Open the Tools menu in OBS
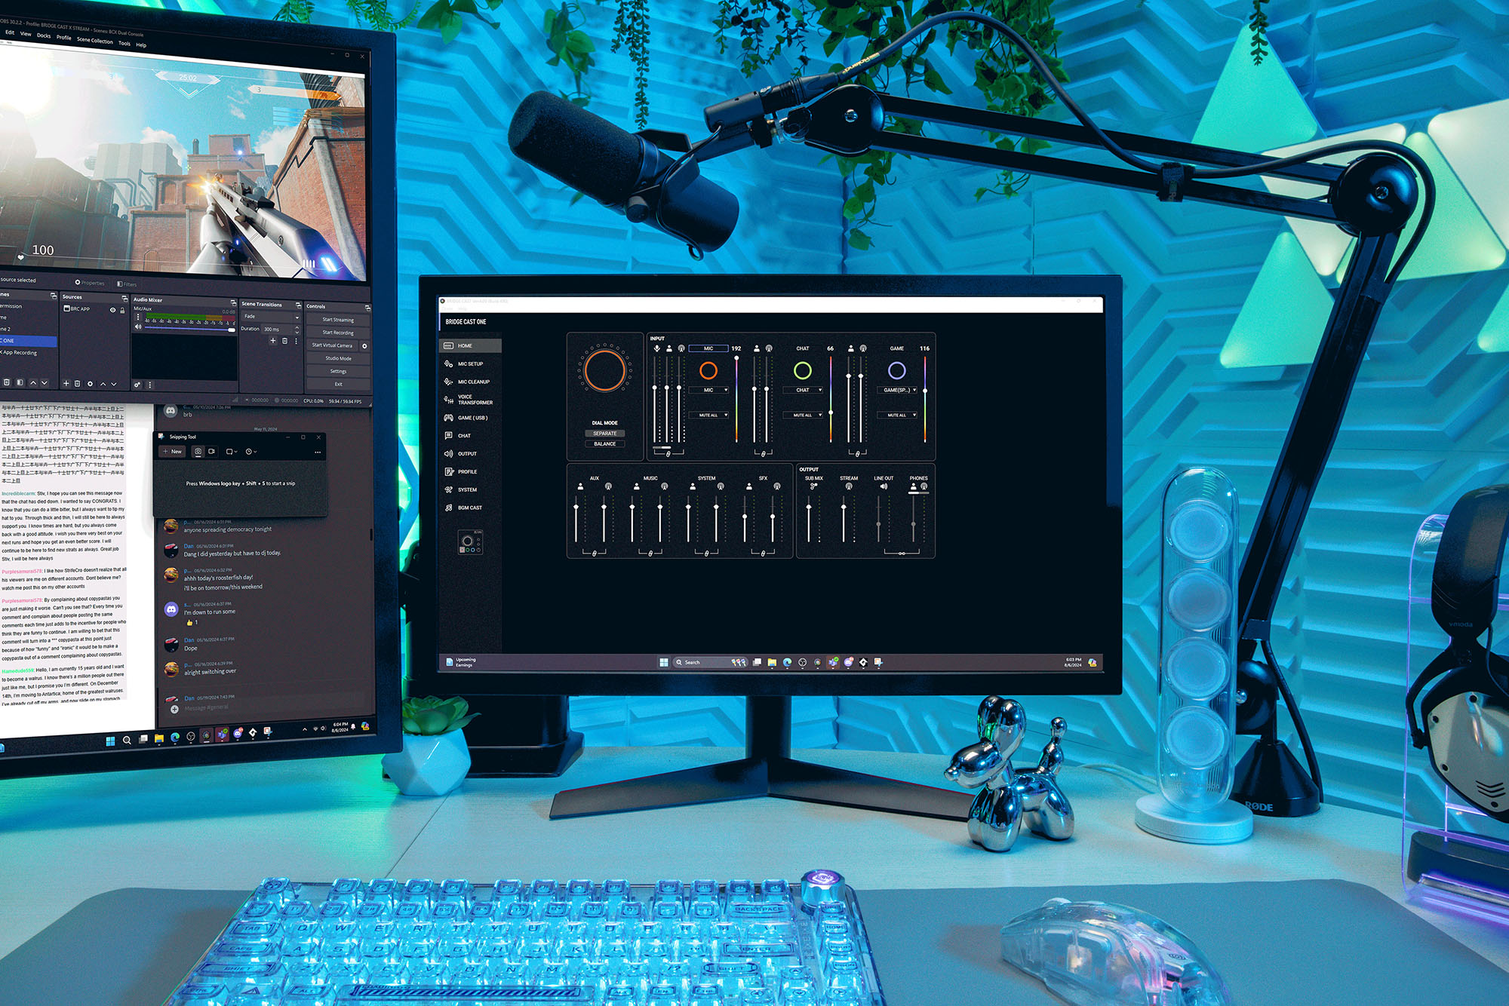This screenshot has width=1509, height=1006. tap(124, 43)
